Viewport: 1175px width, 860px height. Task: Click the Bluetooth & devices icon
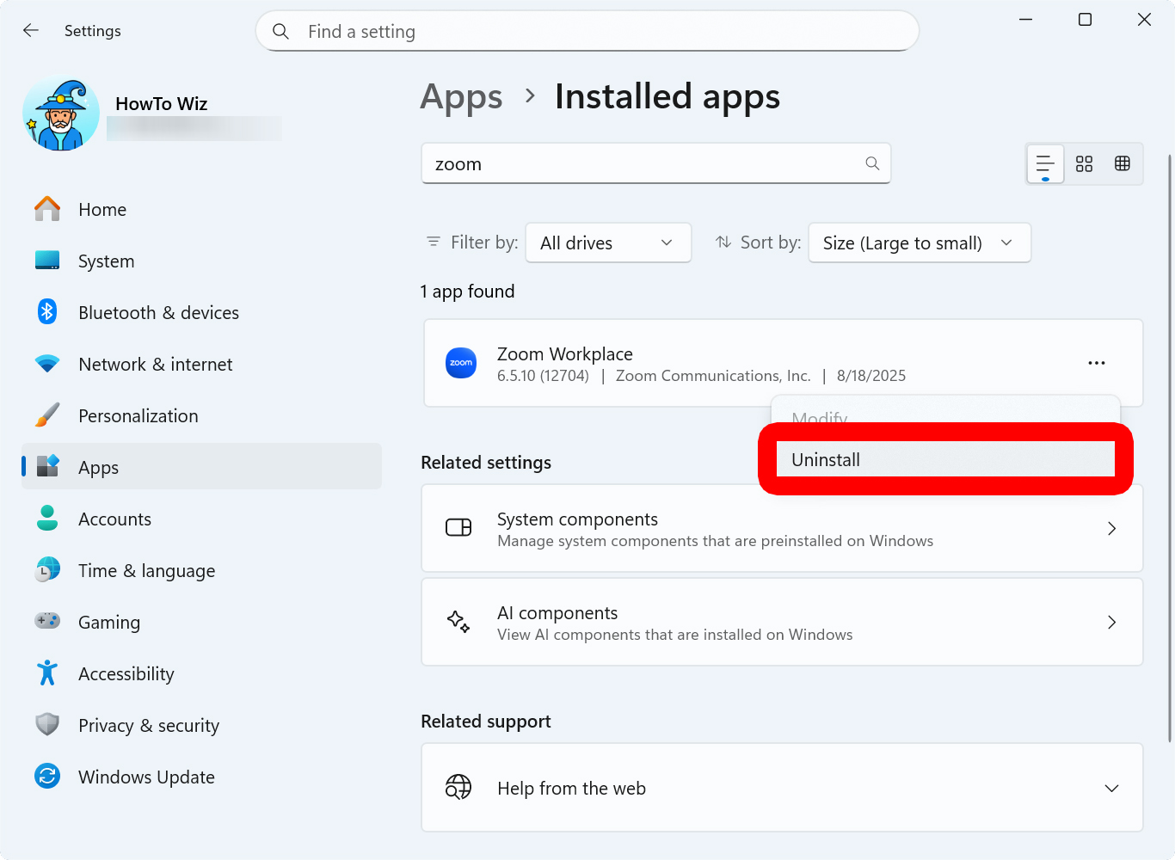pos(46,311)
